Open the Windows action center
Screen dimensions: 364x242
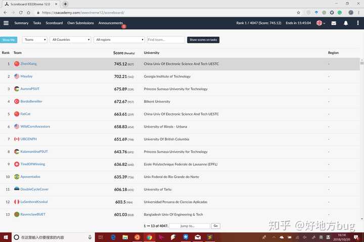356,237
